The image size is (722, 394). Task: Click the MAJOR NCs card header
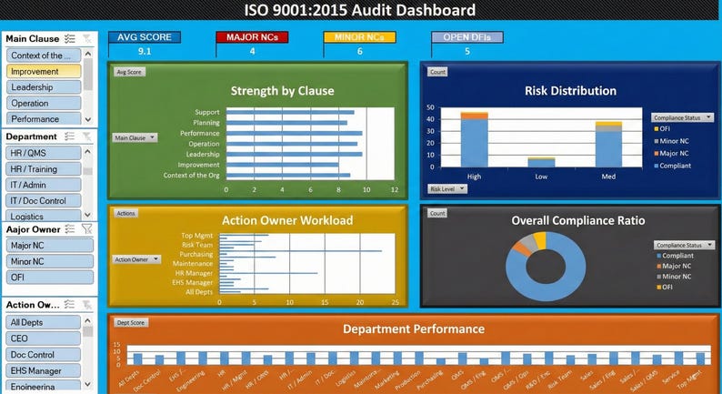252,37
